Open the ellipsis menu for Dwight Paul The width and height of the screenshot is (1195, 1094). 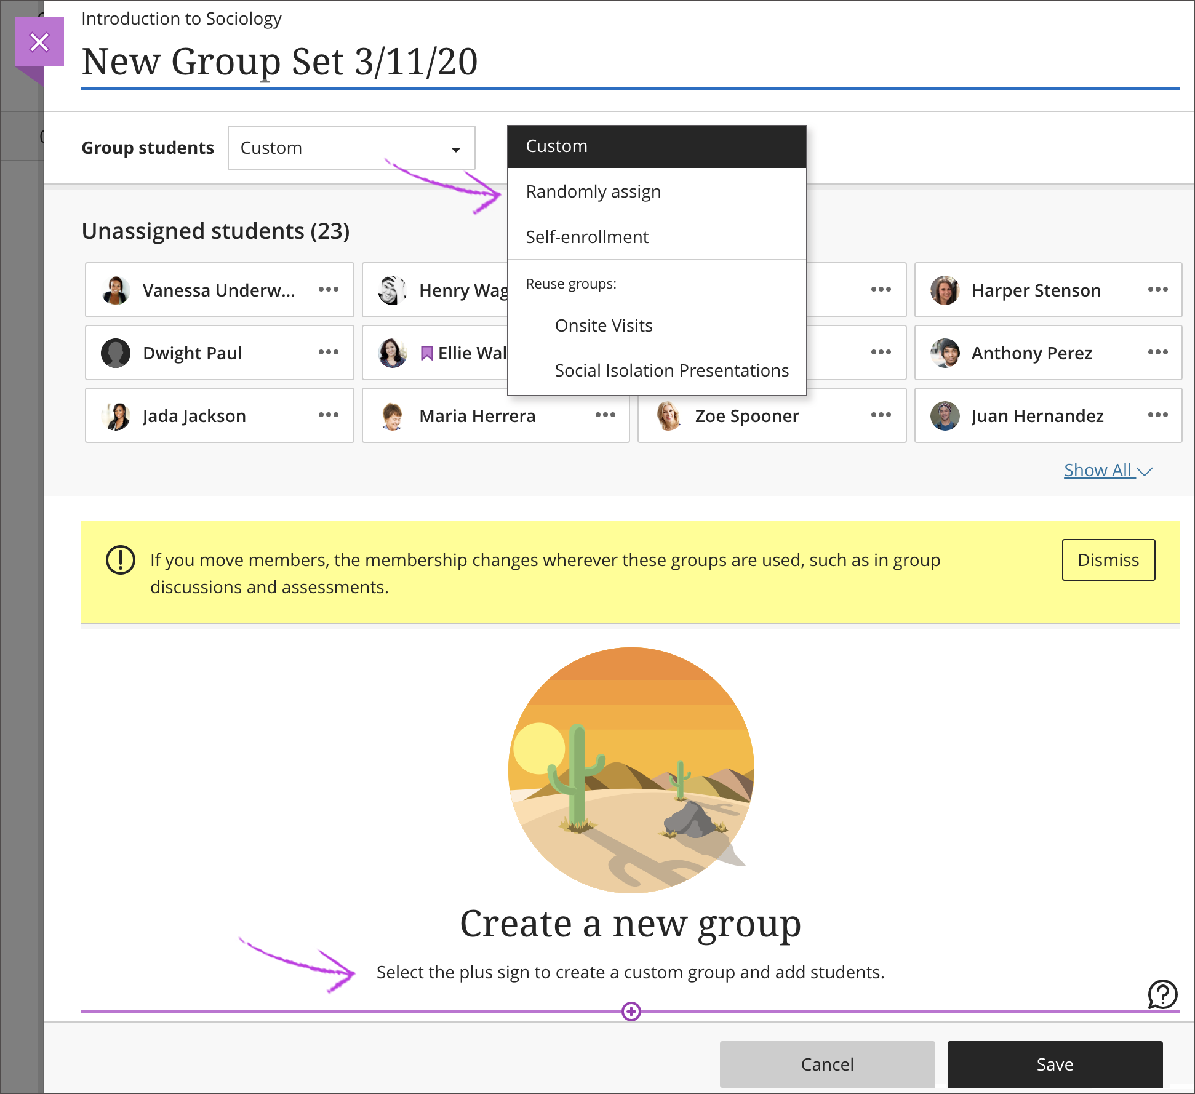coord(329,352)
